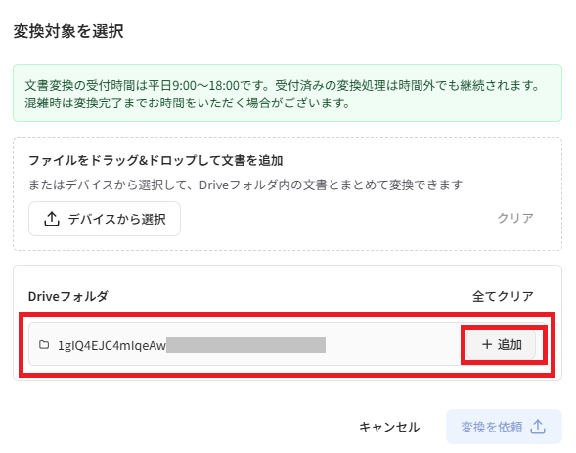Click the Driveフォルダ section heading

[x=68, y=296]
